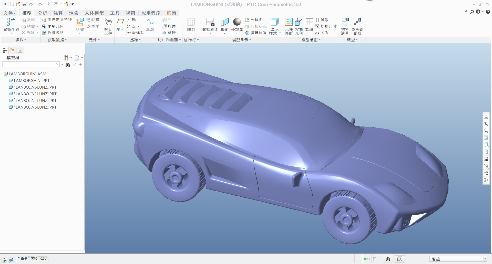Expand the 元件 (Component) group dropdown

coord(94,40)
